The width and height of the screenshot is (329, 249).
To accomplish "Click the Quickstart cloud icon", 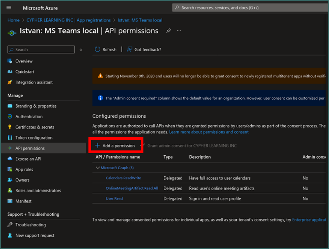I will click(10, 71).
